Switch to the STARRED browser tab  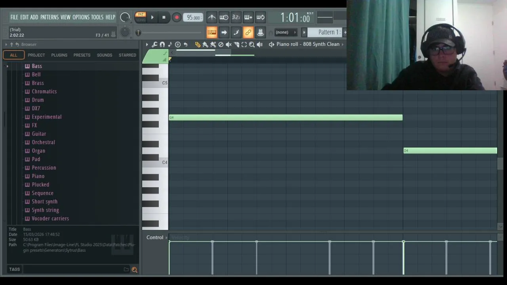pos(128,55)
